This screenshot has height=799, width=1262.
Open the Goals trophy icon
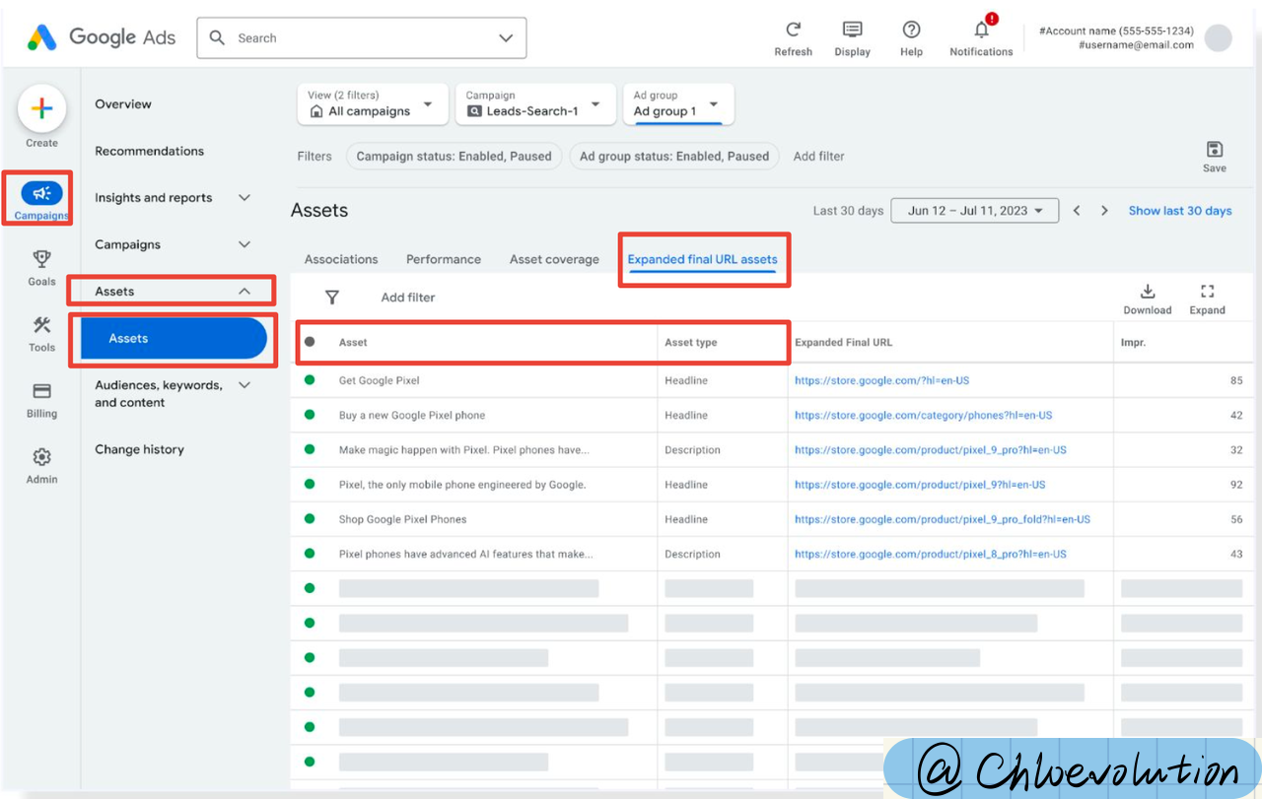[41, 259]
